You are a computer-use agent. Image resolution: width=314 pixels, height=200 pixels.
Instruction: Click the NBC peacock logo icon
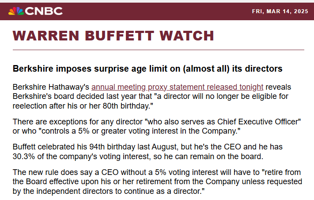[16, 11]
